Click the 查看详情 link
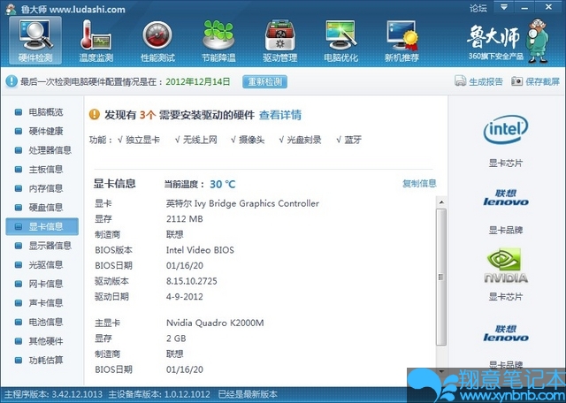Image resolution: width=566 pixels, height=403 pixels. pyautogui.click(x=280, y=115)
